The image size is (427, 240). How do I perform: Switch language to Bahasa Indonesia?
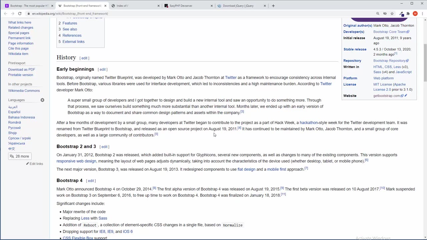[22, 117]
